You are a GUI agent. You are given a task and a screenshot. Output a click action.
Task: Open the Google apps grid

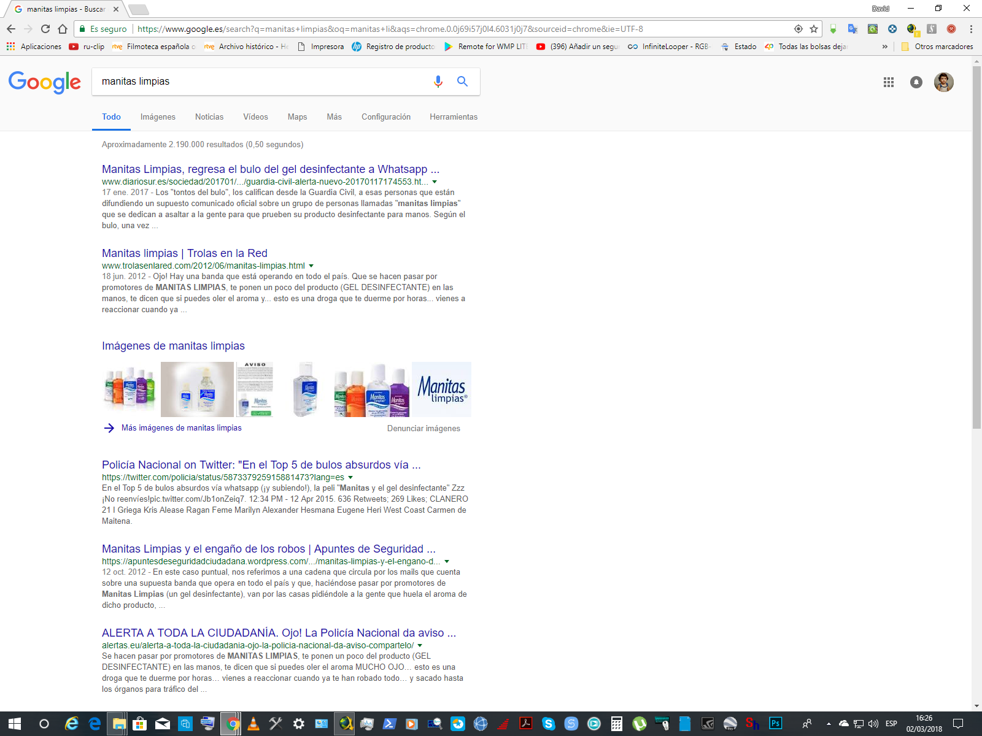[888, 82]
